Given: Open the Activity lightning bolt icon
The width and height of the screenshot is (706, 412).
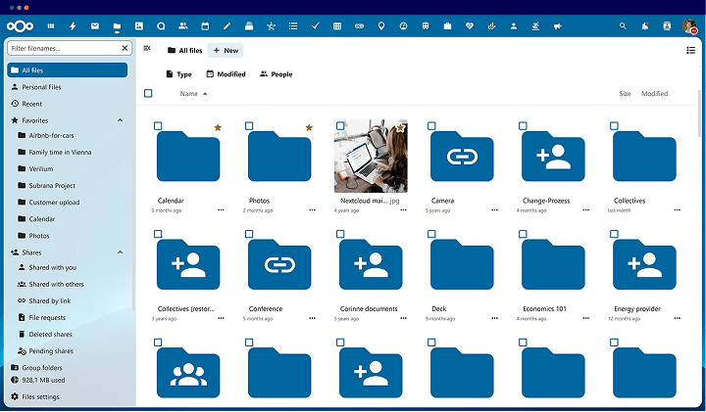Looking at the screenshot, I should 73,26.
